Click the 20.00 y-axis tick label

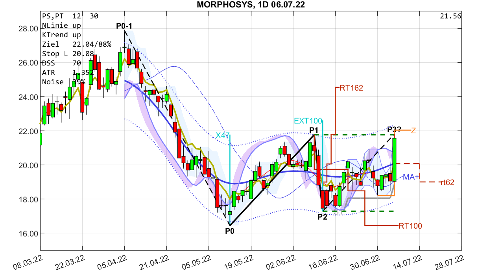(28, 165)
